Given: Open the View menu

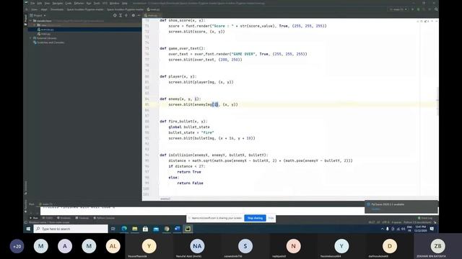Looking at the screenshot, I should pyautogui.click(x=47, y=3).
